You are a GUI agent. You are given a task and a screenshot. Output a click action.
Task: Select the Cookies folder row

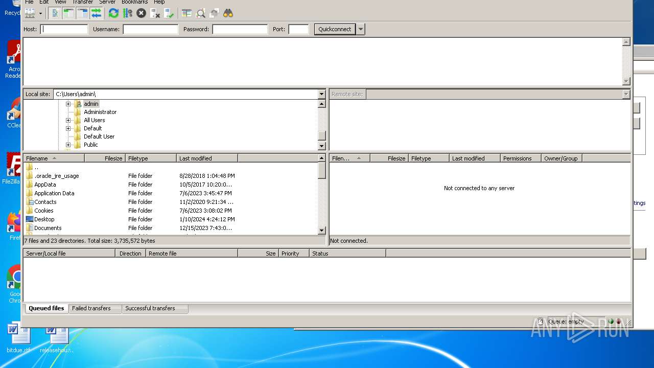click(x=171, y=211)
